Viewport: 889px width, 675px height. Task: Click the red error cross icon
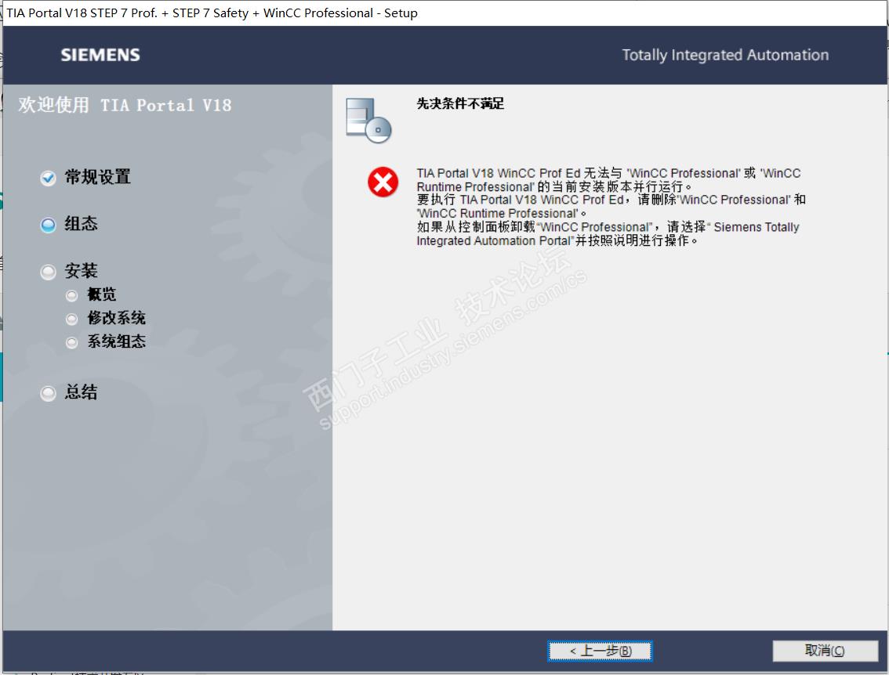[383, 182]
